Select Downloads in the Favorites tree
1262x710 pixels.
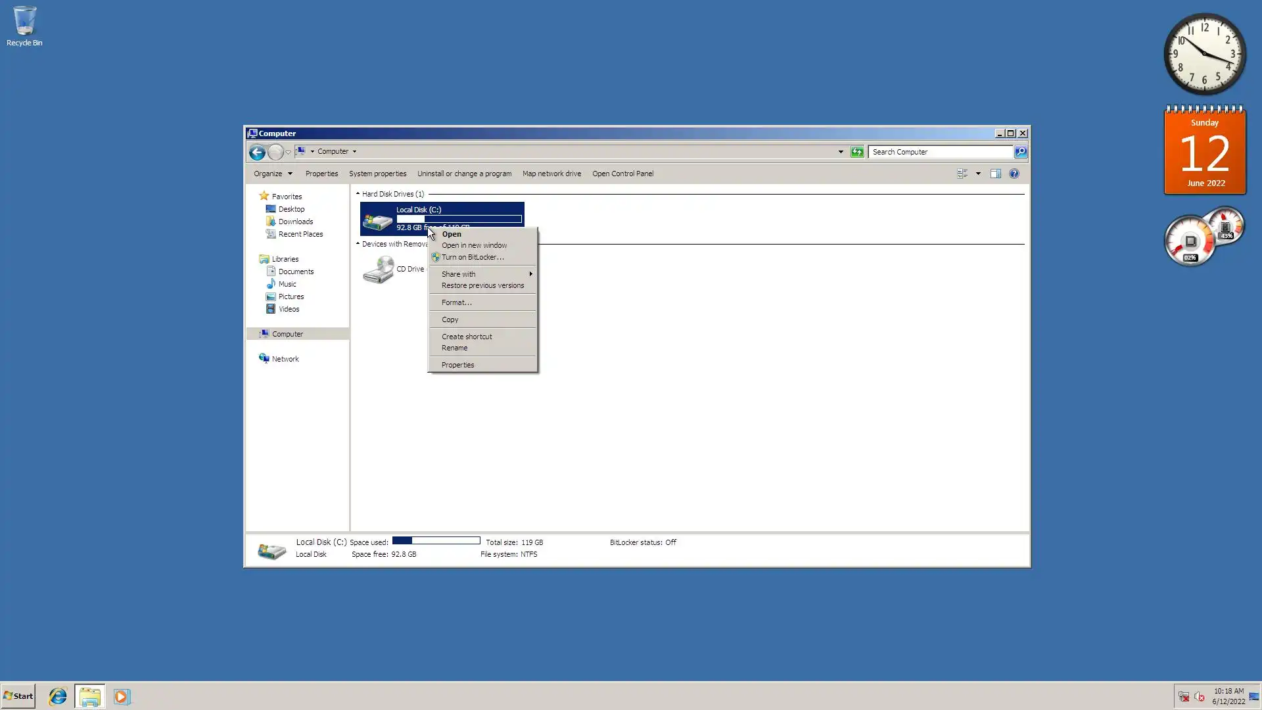click(295, 222)
